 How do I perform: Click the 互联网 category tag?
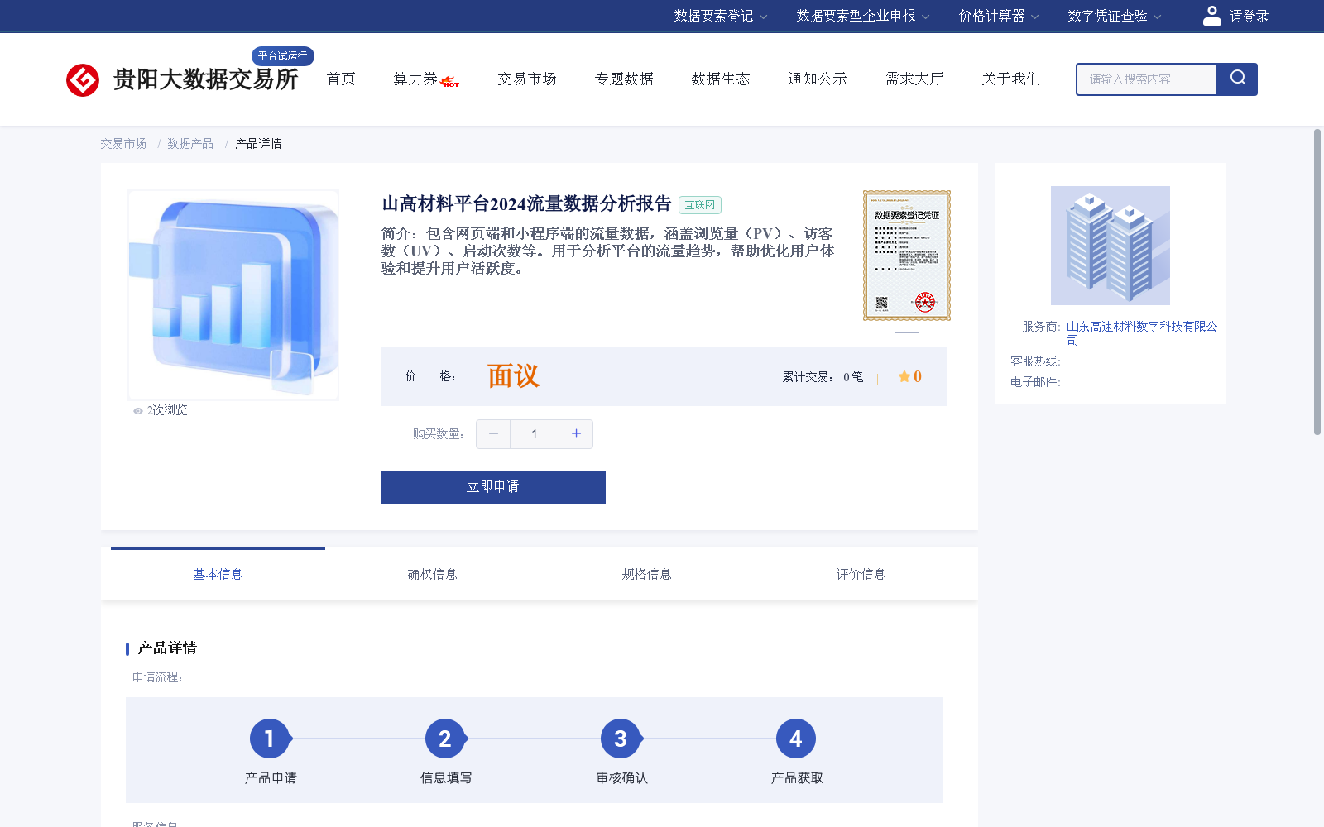(700, 205)
